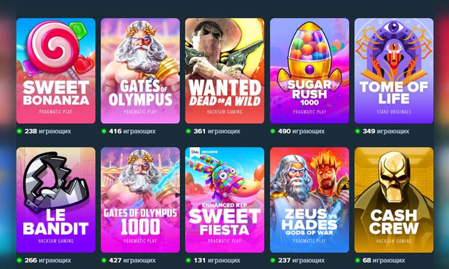449x269 pixels.
Task: Click the 361 играющих player count label
Action: (217, 131)
